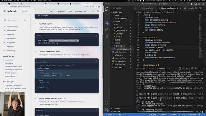Copy the npm install code block
206x116 pixels.
(96, 36)
